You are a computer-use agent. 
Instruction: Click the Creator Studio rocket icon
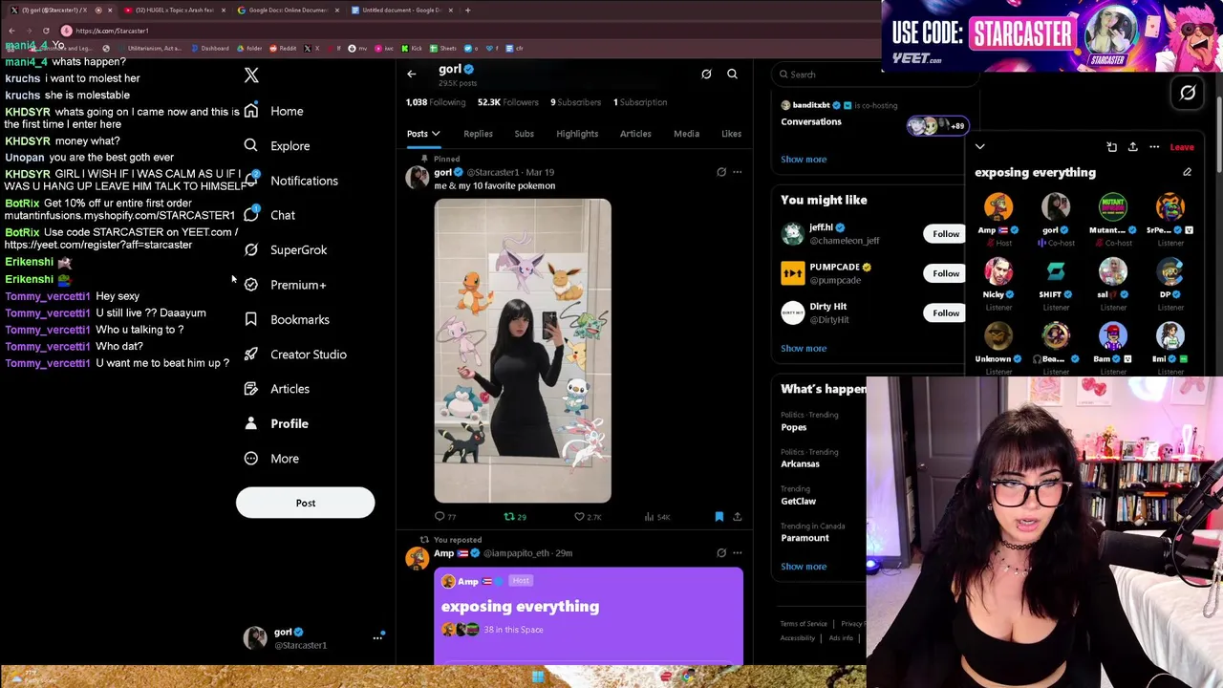pos(250,354)
